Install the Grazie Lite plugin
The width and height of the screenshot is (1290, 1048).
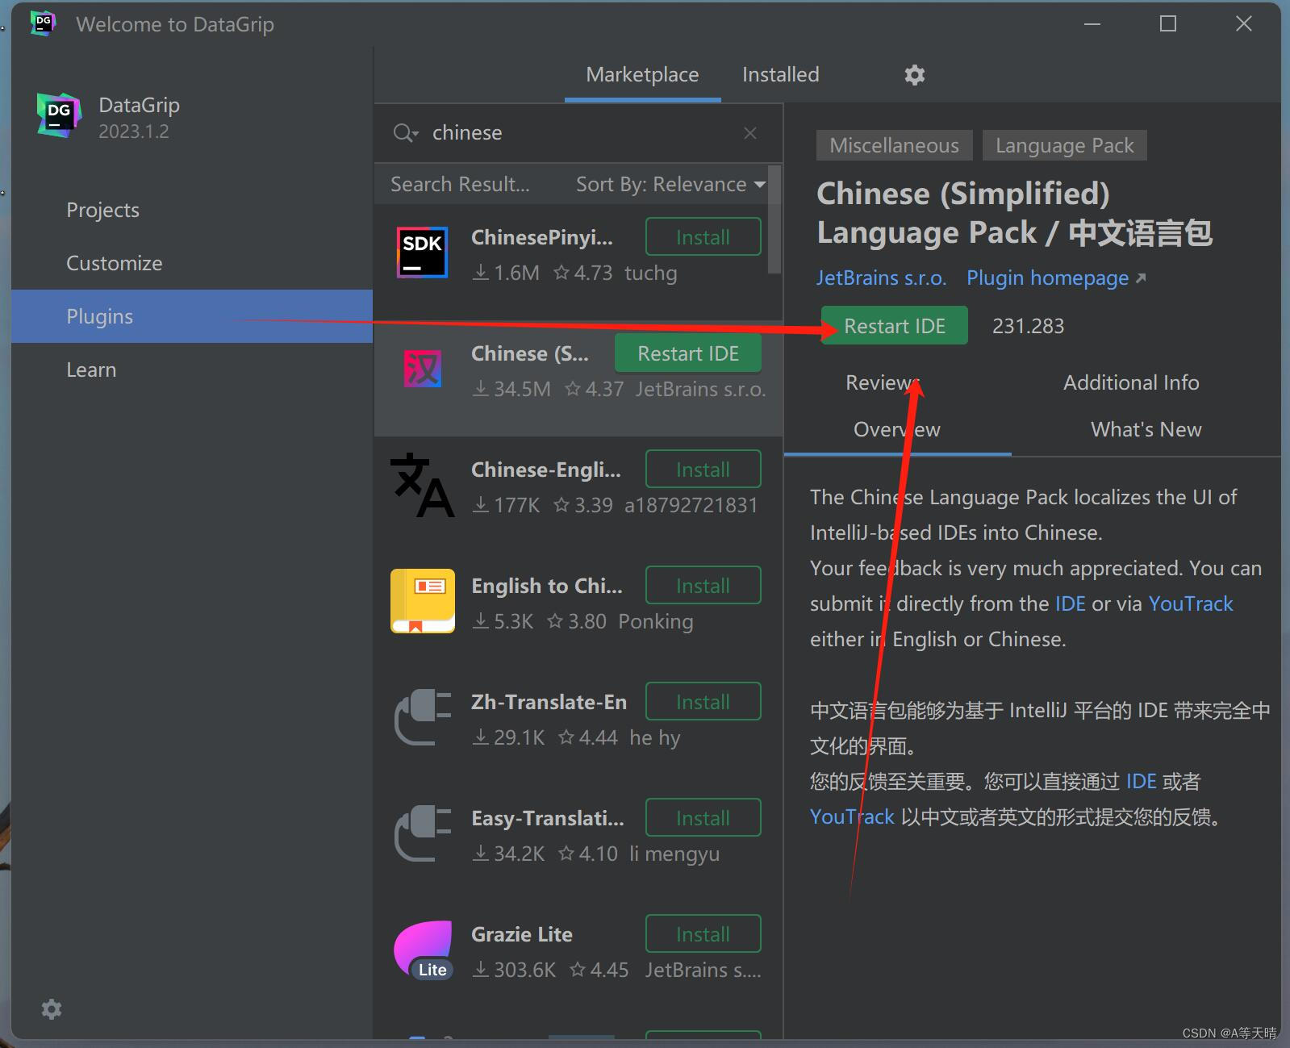click(703, 934)
